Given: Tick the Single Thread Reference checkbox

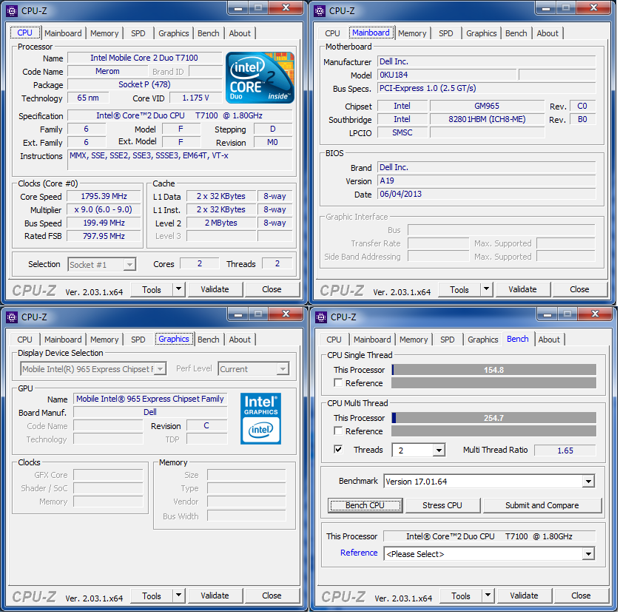Looking at the screenshot, I should [x=338, y=382].
